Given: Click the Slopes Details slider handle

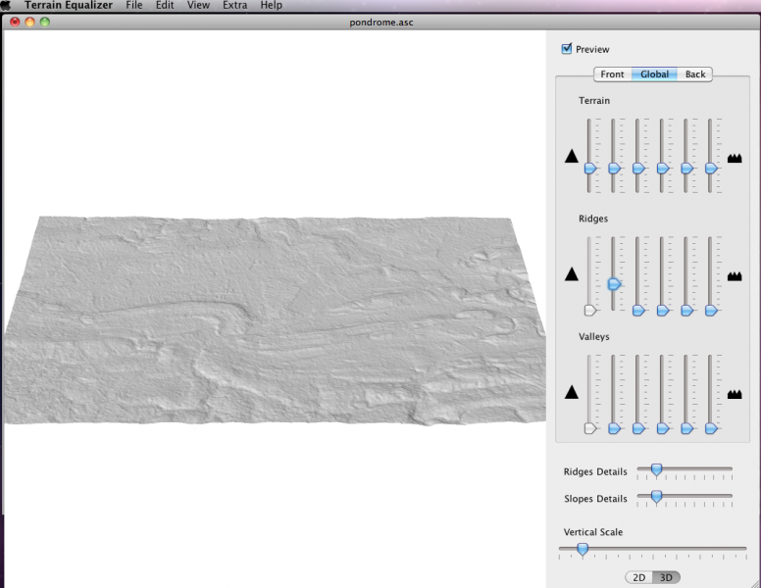Looking at the screenshot, I should (x=656, y=497).
